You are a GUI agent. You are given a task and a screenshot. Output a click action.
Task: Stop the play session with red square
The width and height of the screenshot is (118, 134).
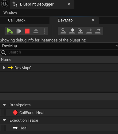point(27,31)
